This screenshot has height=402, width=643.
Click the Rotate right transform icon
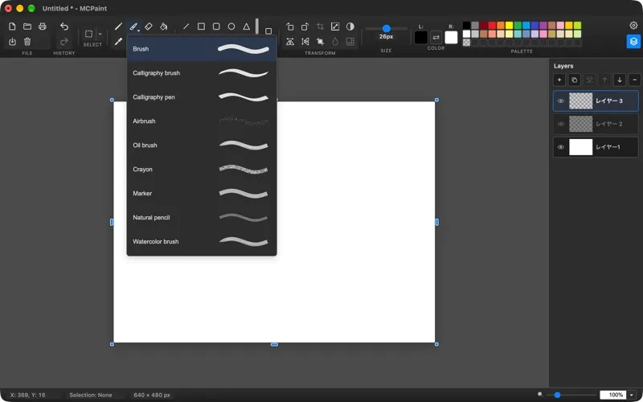305,27
